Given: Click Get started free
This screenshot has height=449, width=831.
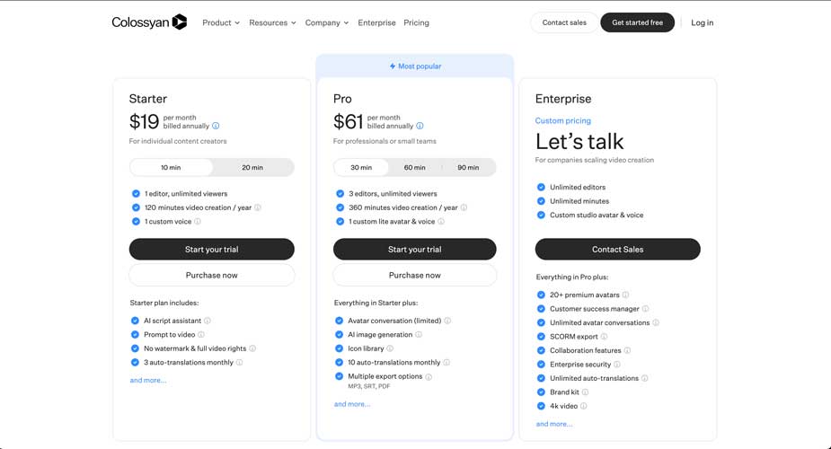Looking at the screenshot, I should 638,22.
